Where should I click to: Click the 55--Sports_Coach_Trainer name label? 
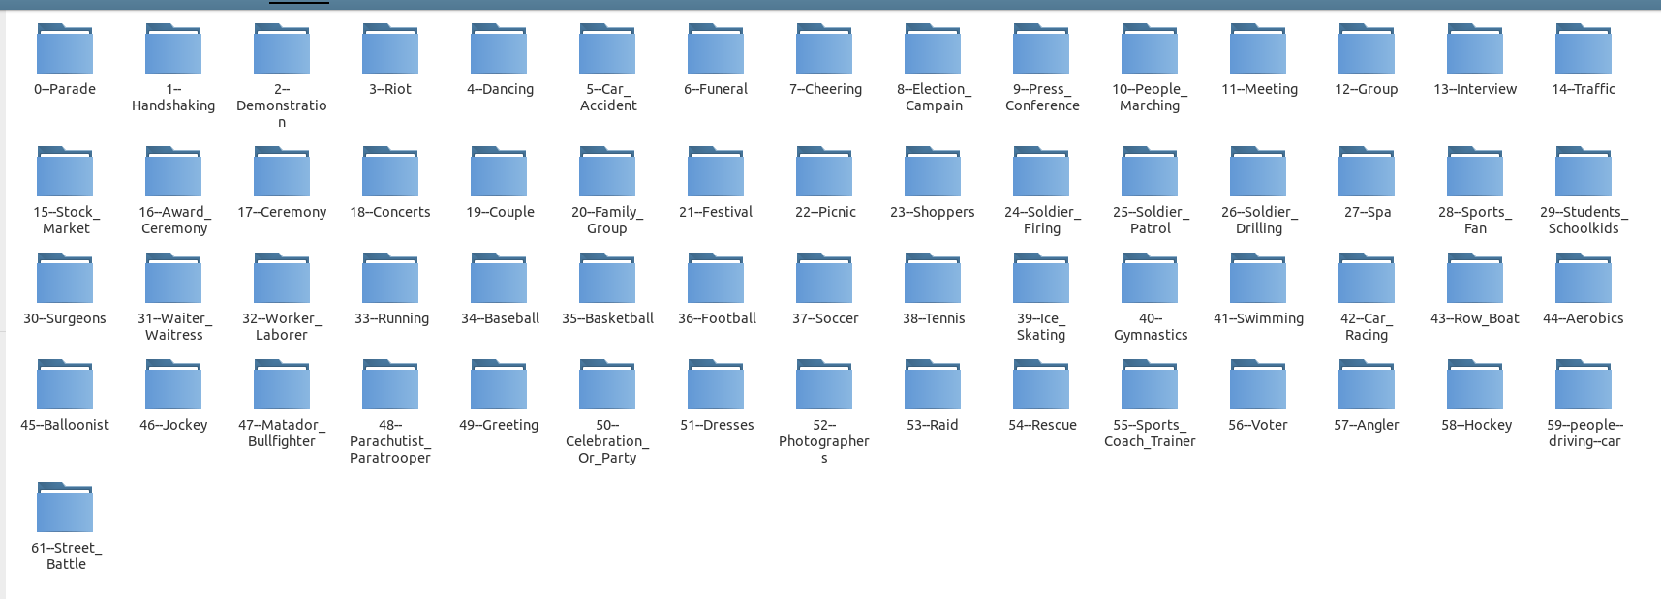1150,433
